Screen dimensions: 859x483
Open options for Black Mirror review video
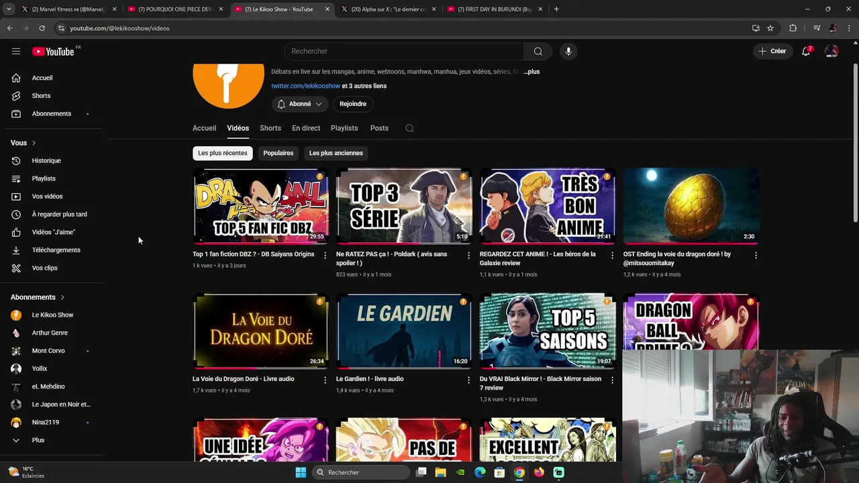pos(612,380)
